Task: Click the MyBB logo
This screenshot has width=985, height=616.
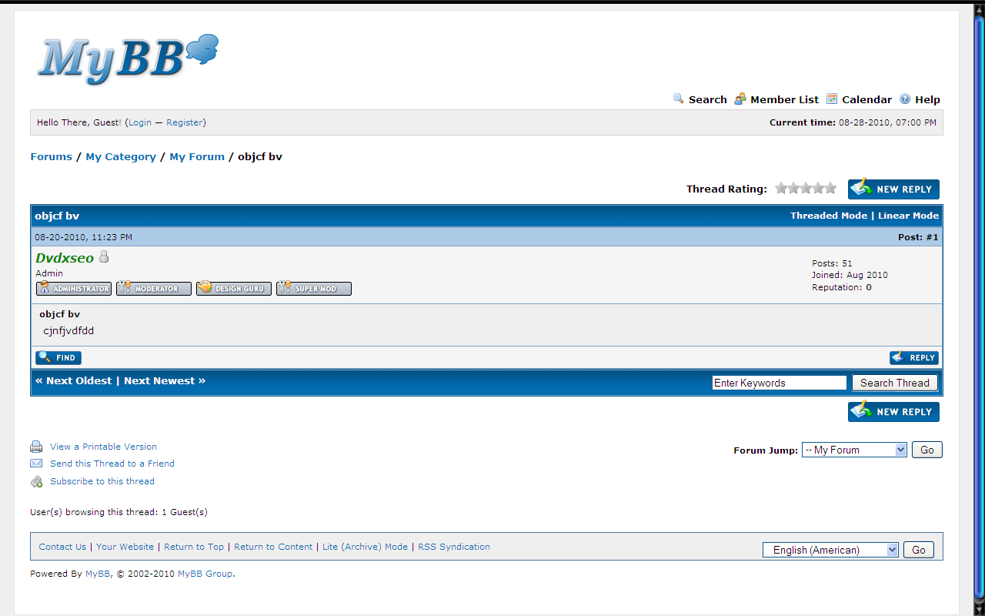Action: 128,58
